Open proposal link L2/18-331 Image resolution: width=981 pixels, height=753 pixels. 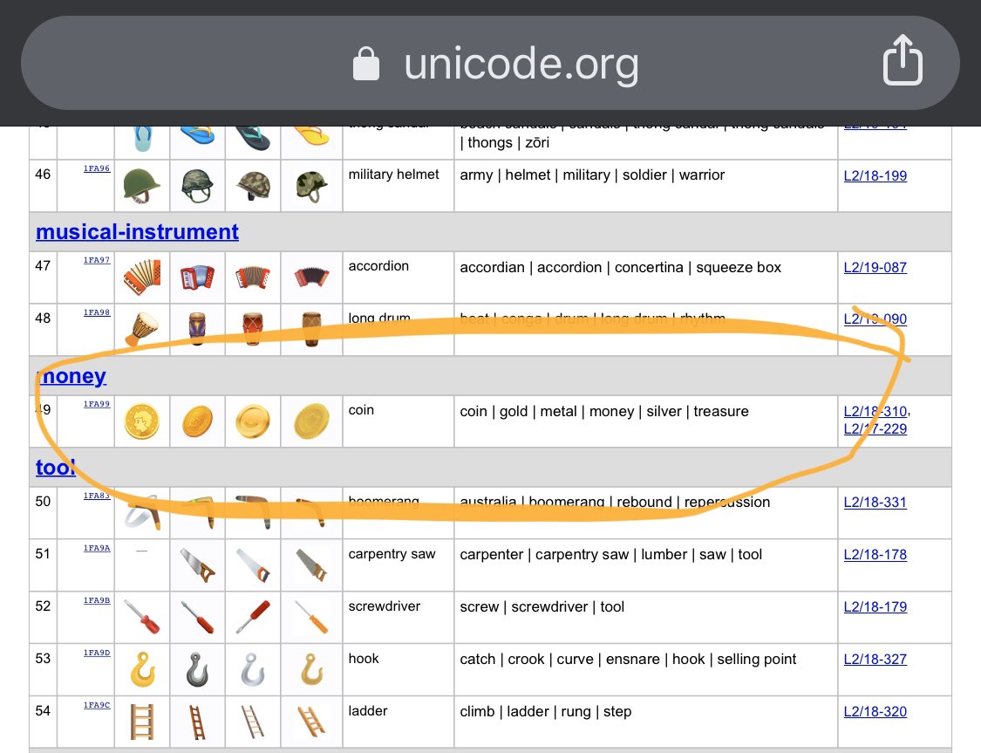(875, 502)
